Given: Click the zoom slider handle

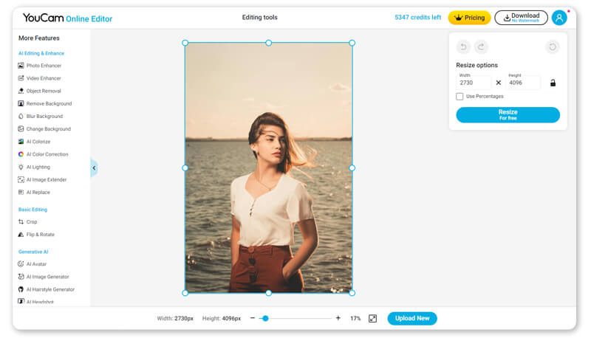Looking at the screenshot, I should [265, 318].
